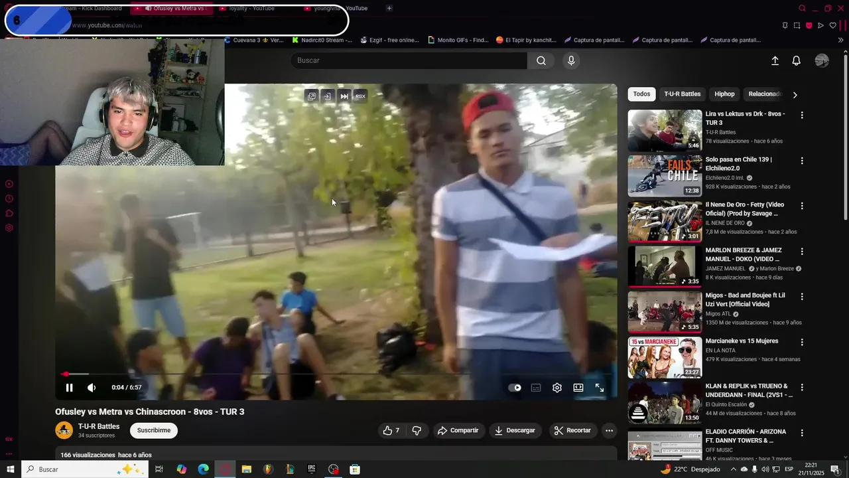Open options for Eladio Carrión Arizona video
The height and width of the screenshot is (478, 849).
(802, 433)
